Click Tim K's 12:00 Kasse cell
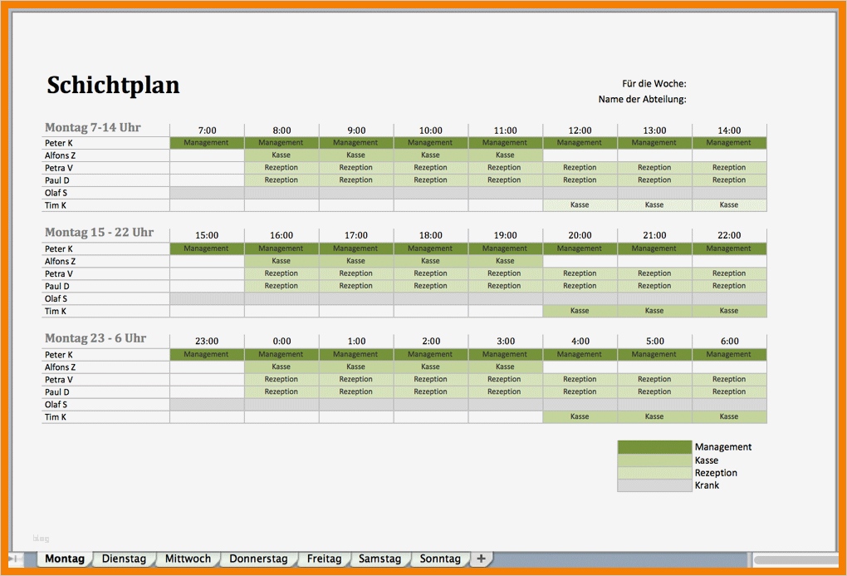 579,204
